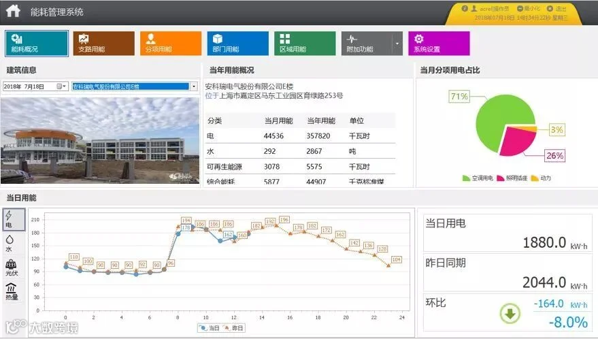
Task: Open the 区域用能 area tile
Action: [x=305, y=44]
